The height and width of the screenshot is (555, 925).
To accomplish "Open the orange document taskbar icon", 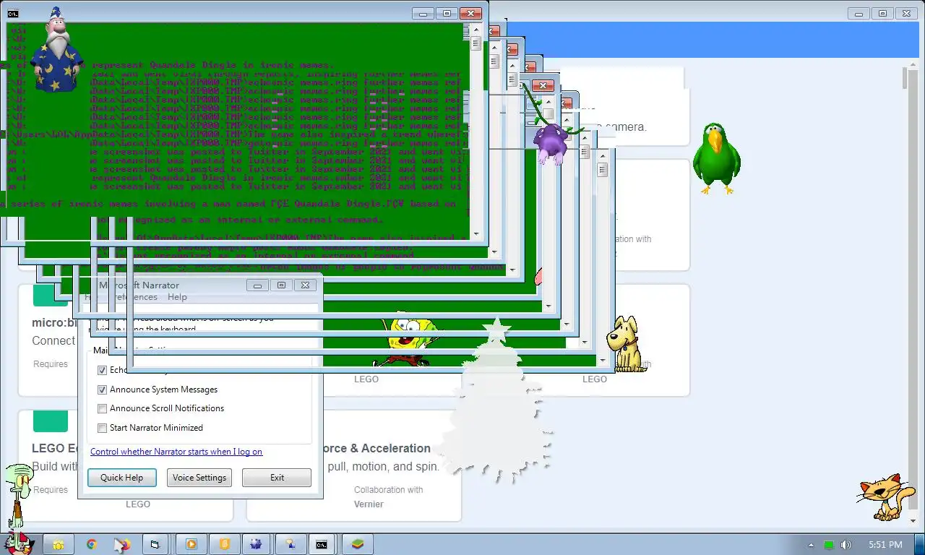I will [225, 544].
